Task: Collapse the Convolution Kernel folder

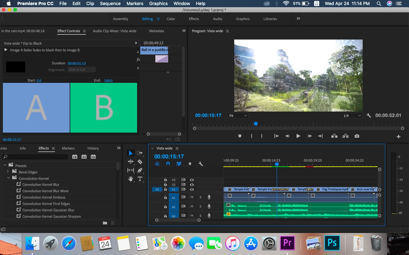Action: point(8,178)
